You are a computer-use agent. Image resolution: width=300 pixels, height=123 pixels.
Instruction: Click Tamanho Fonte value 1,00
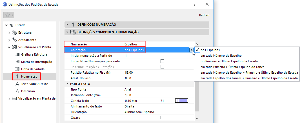[128, 95]
